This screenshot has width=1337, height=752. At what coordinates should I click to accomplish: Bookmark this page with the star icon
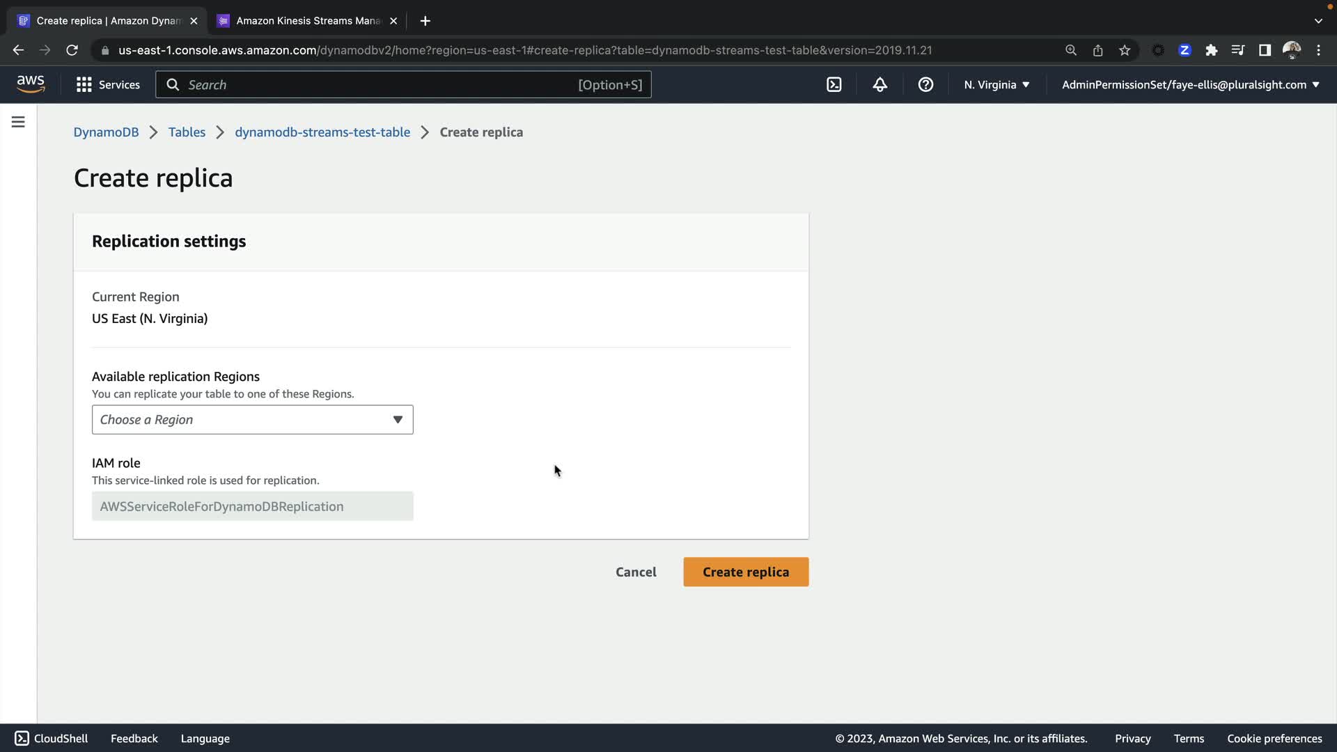click(1125, 50)
